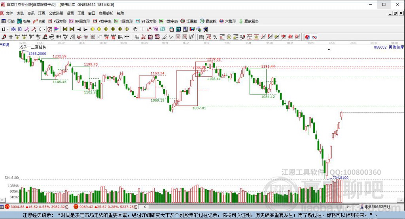This screenshot has height=219, width=405.
Task: Open the 窗口 menu
Action: tap(92, 13)
